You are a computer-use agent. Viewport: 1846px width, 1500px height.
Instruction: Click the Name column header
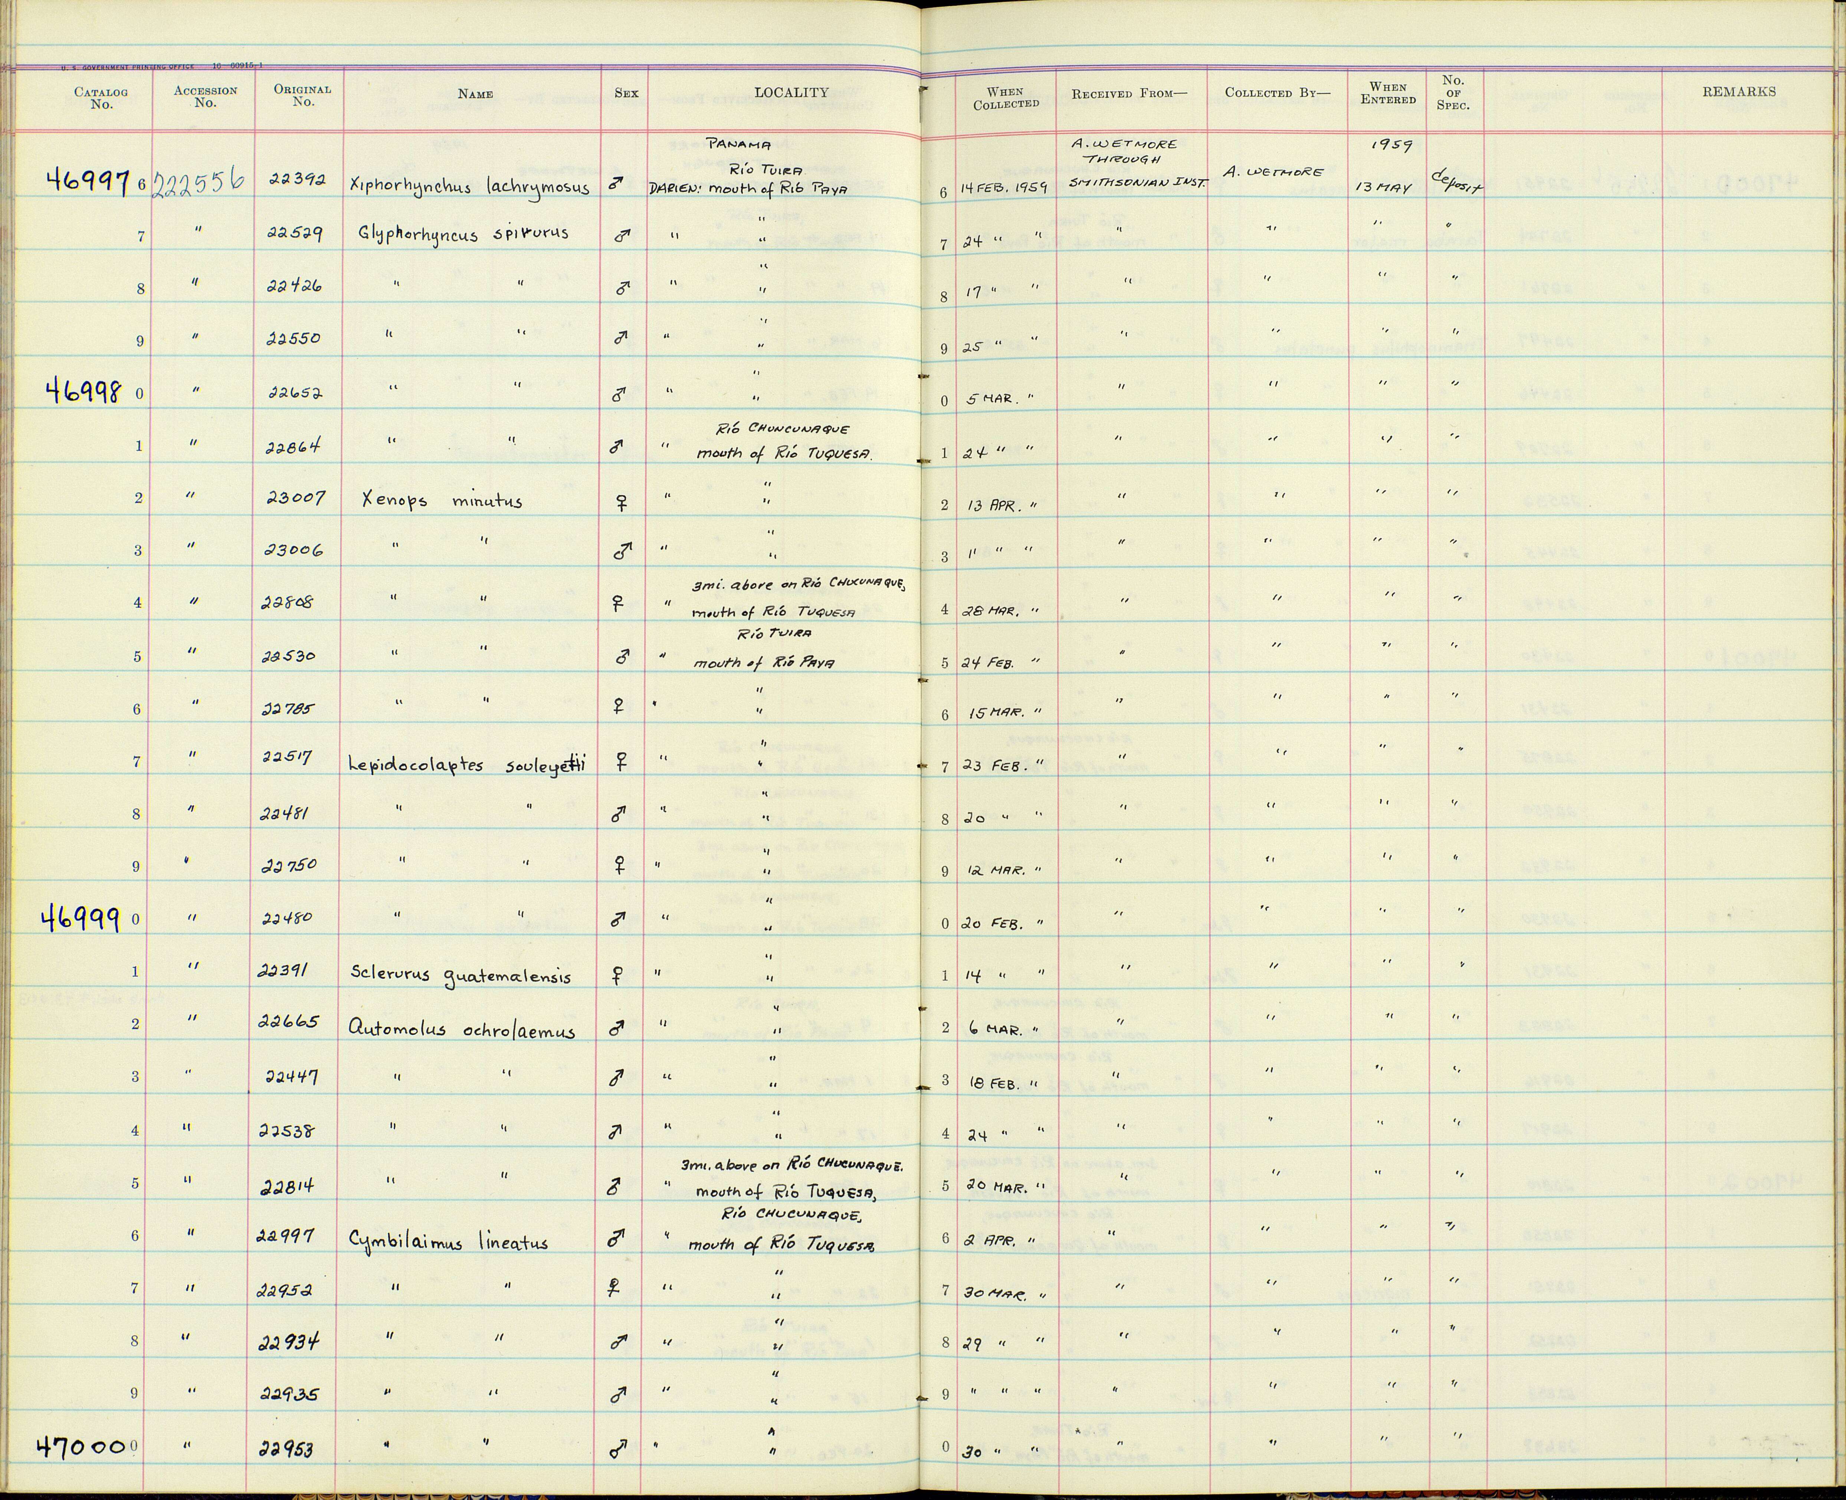475,93
